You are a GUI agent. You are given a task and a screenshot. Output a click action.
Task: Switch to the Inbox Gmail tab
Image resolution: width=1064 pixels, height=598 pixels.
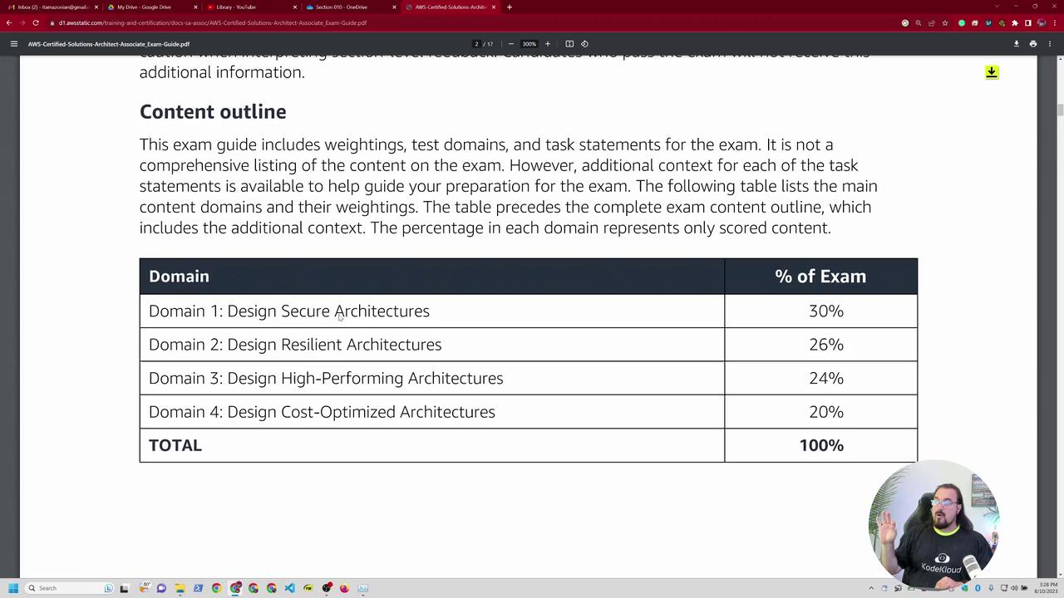[52, 7]
